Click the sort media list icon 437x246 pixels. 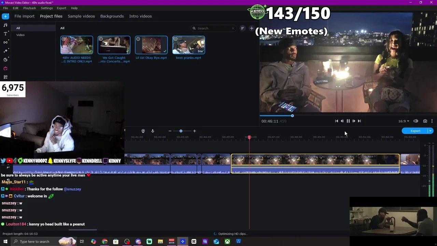point(242,28)
